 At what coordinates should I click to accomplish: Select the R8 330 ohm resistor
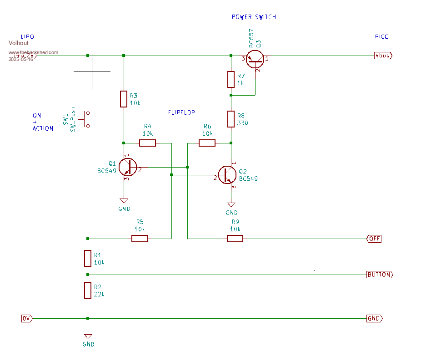231,119
